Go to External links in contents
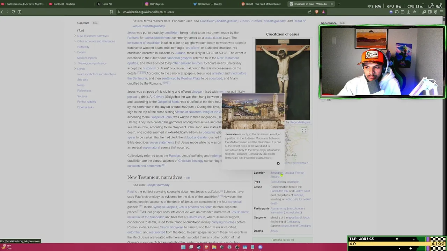Viewport: 447px width, 251px height. [x=85, y=107]
